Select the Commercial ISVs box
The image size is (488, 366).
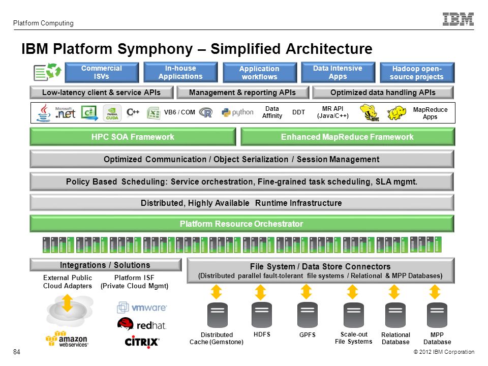coord(102,73)
